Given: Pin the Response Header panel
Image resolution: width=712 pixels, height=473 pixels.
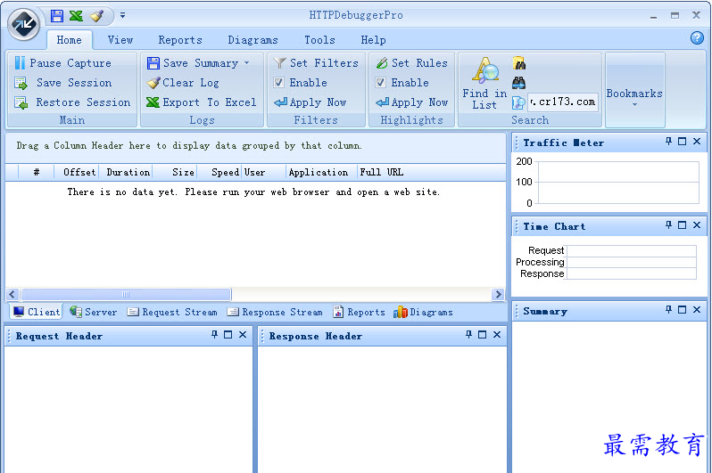Looking at the screenshot, I should tap(468, 335).
